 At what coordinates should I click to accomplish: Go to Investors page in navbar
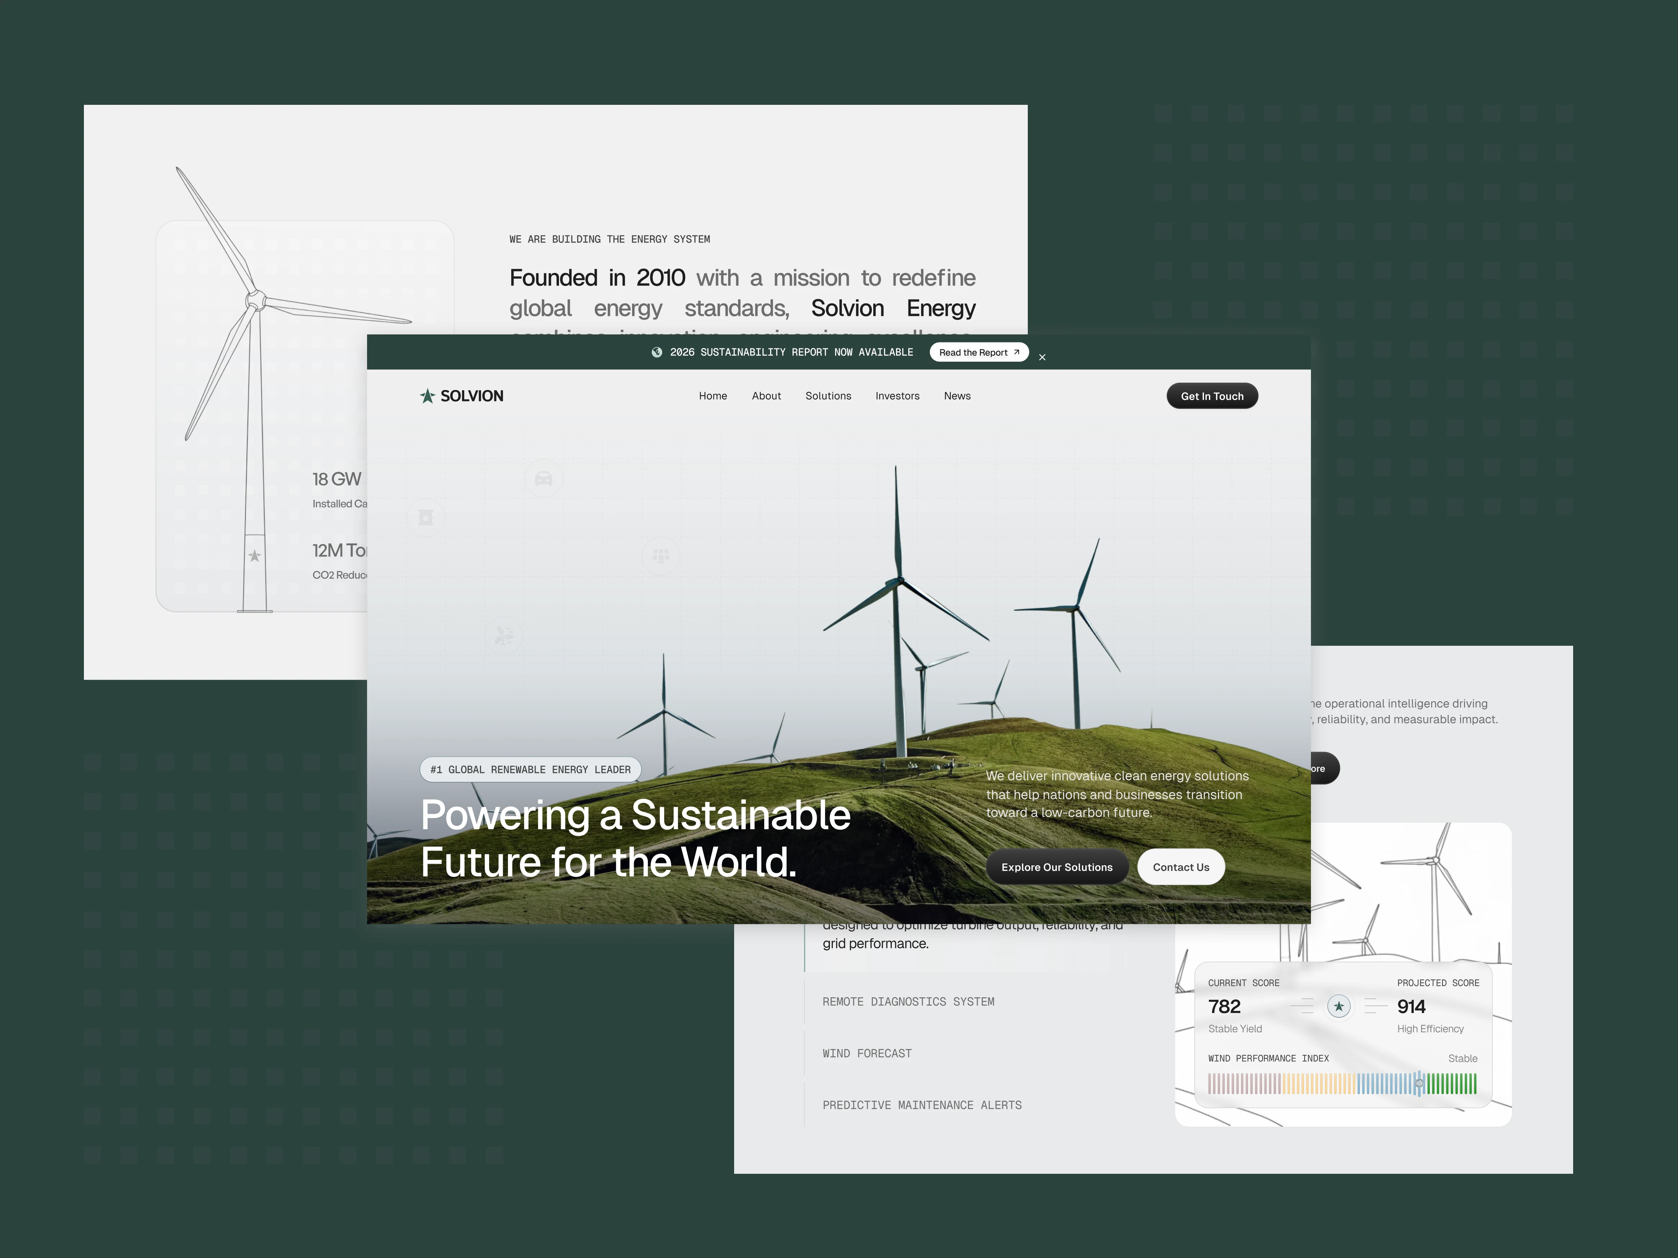click(x=897, y=396)
